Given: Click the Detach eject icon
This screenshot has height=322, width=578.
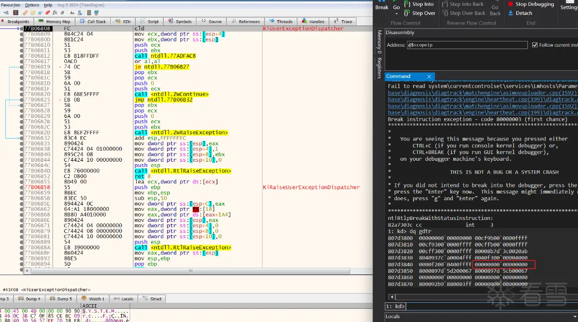Looking at the screenshot, I should point(511,13).
